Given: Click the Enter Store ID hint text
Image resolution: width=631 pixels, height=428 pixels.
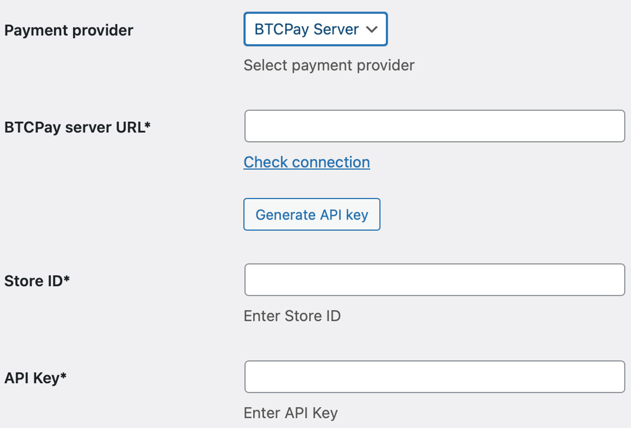Looking at the screenshot, I should click(x=292, y=316).
